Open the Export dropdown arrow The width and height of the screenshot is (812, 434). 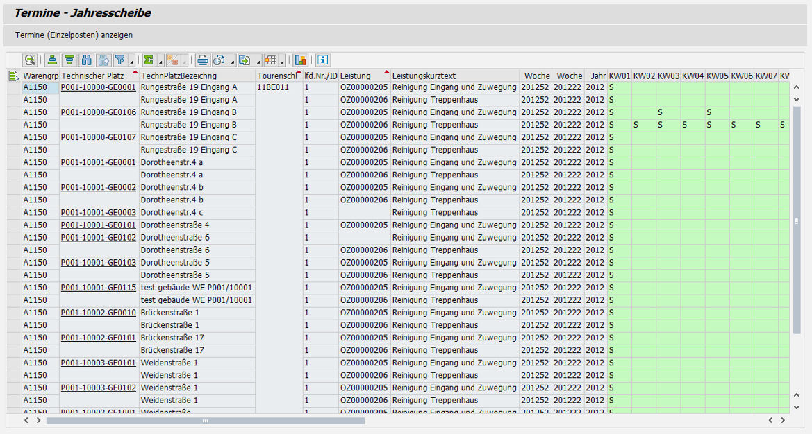point(258,62)
